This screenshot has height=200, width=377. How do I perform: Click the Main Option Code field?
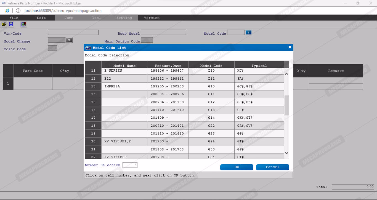pos(147,40)
